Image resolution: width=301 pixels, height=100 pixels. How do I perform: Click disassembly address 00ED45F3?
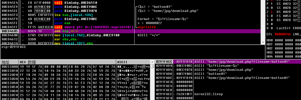[10, 15]
